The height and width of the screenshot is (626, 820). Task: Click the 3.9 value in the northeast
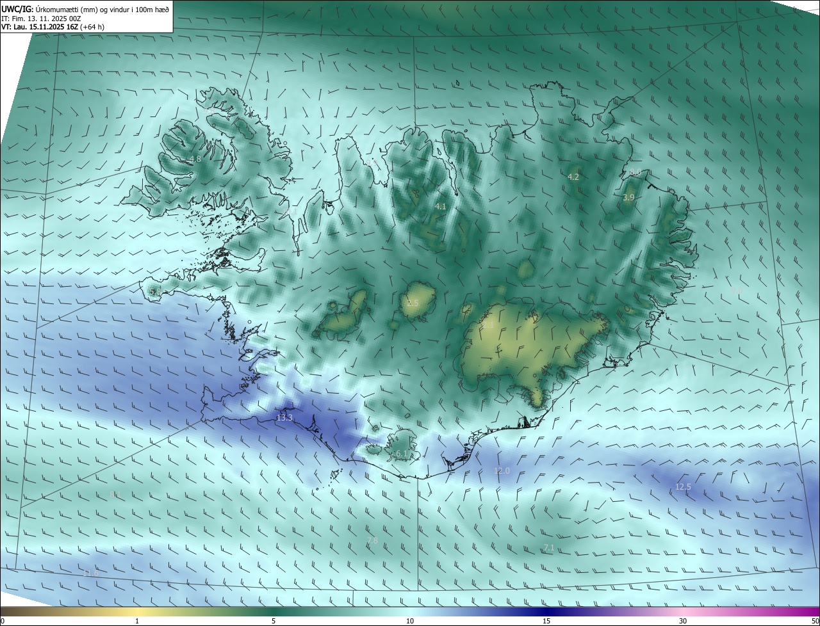click(628, 198)
